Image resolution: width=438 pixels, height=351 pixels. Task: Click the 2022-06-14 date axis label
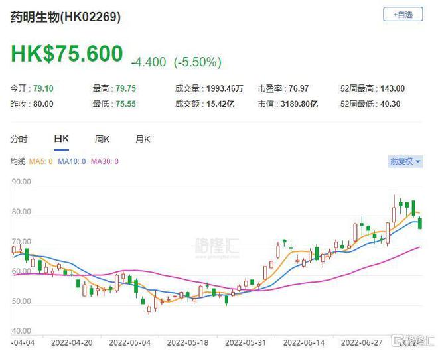click(304, 342)
